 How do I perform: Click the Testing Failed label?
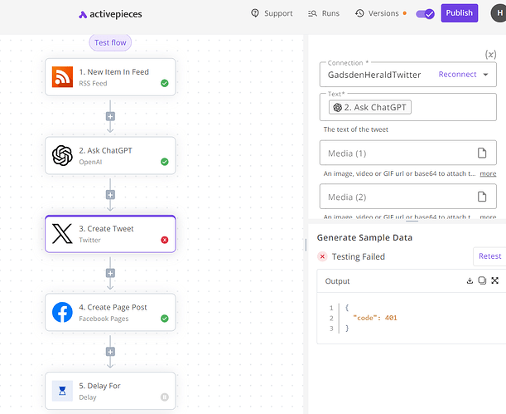[359, 256]
